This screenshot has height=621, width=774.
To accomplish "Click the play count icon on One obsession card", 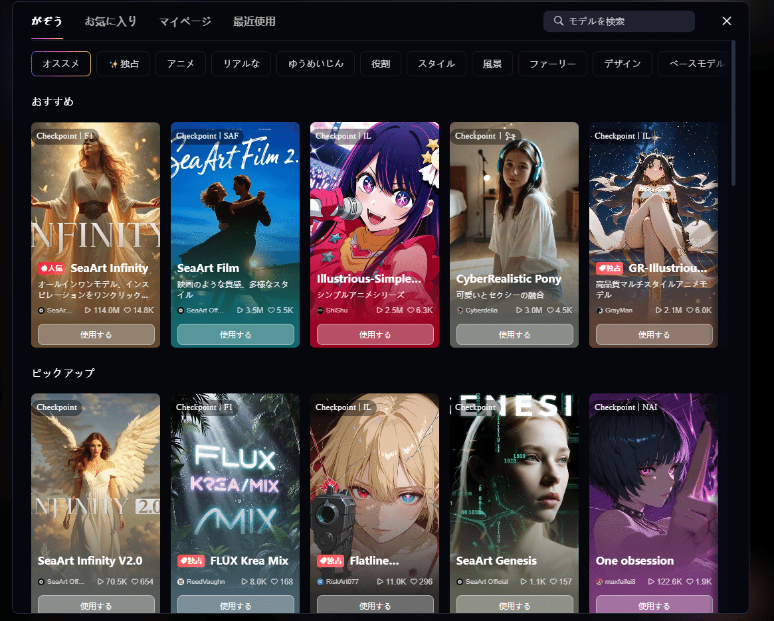I will pos(651,582).
